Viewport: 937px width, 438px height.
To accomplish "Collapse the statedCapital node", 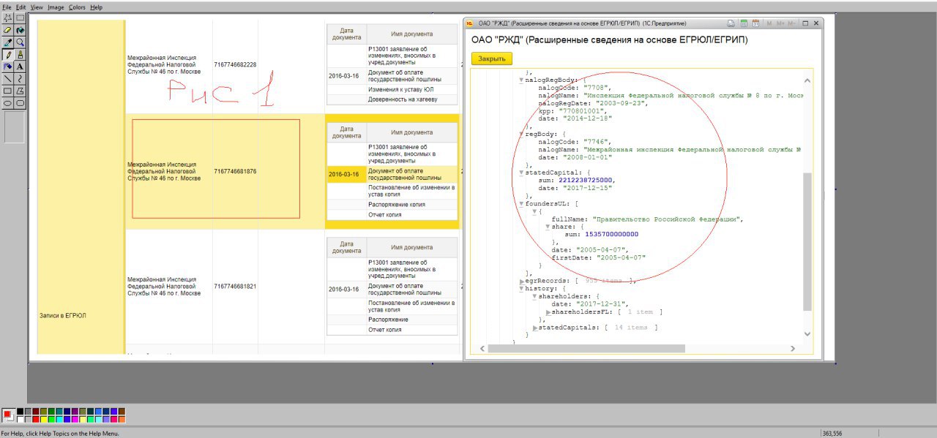I will (x=522, y=173).
